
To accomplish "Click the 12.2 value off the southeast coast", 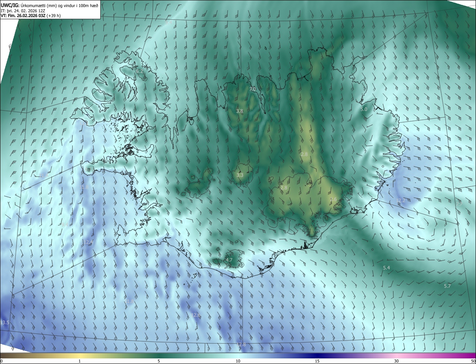I will coord(401,200).
